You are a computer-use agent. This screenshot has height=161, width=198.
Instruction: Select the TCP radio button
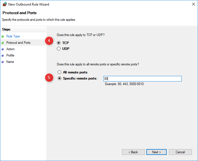coord(59,43)
